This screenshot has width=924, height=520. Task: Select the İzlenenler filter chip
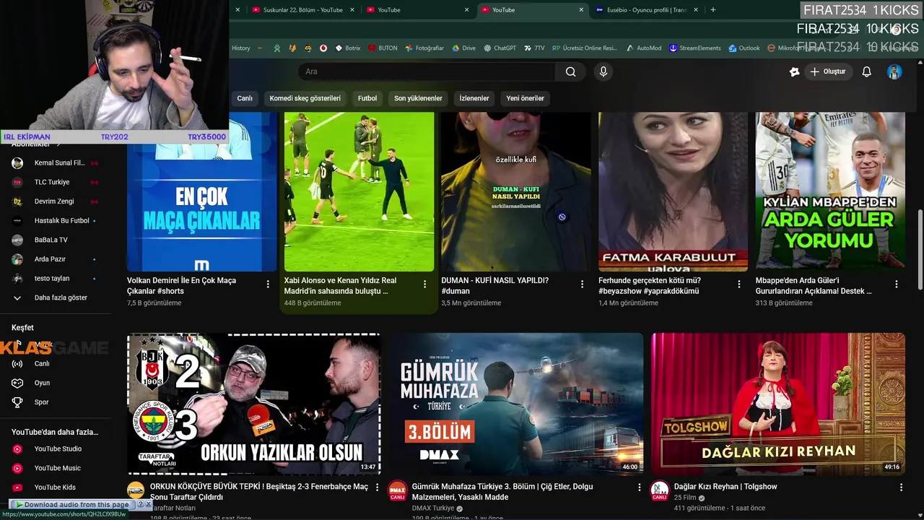[x=474, y=98]
